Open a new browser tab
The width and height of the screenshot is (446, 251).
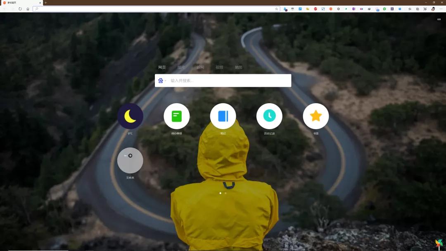point(45,2)
